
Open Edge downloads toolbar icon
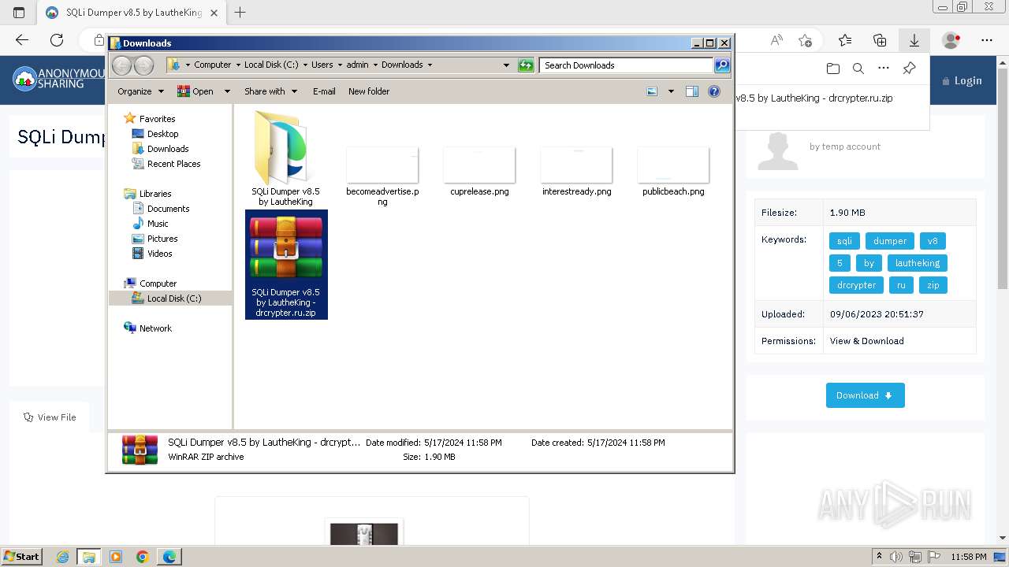tap(914, 40)
